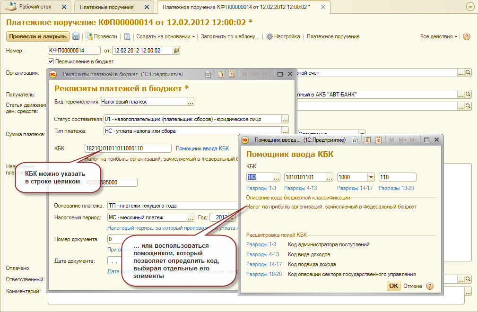Open calculator icon in Реквизиты платежей title bar
The height and width of the screenshot is (312, 478).
[221, 74]
